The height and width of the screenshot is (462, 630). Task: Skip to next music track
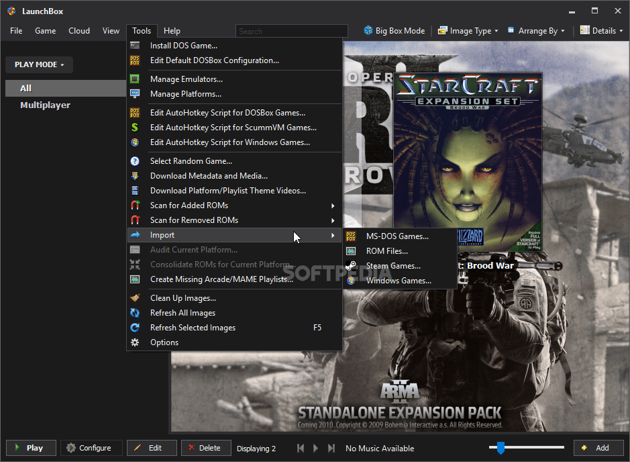331,448
